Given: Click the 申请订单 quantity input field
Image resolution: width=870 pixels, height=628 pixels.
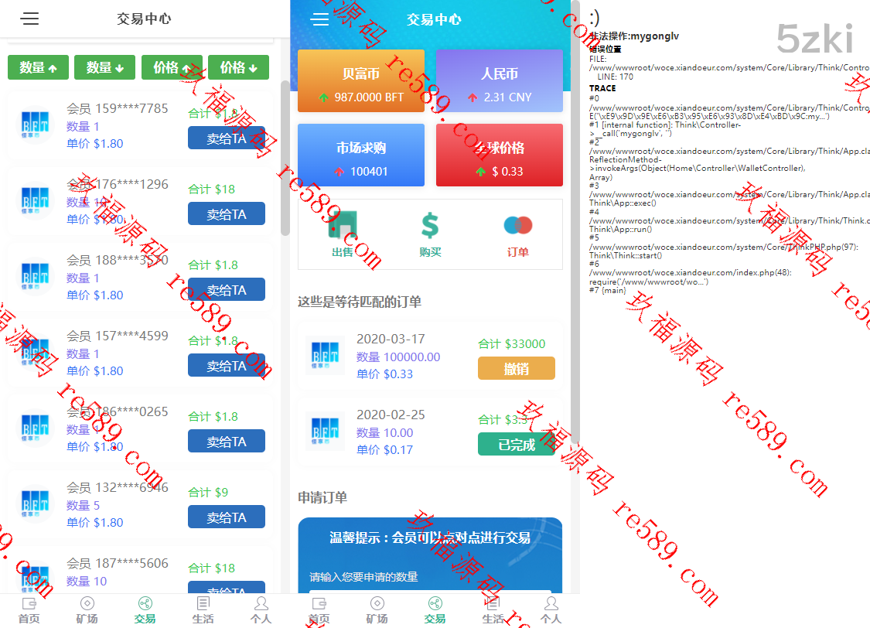Looking at the screenshot, I should click(x=430, y=592).
